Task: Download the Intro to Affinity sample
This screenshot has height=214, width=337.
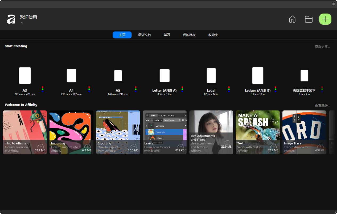Action: pyautogui.click(x=41, y=146)
